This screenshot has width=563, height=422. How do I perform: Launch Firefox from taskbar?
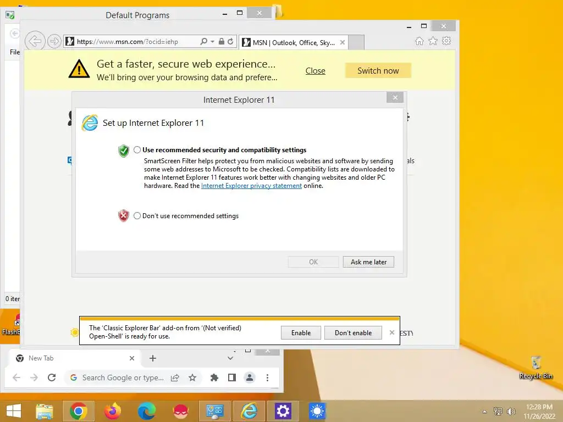coord(112,411)
